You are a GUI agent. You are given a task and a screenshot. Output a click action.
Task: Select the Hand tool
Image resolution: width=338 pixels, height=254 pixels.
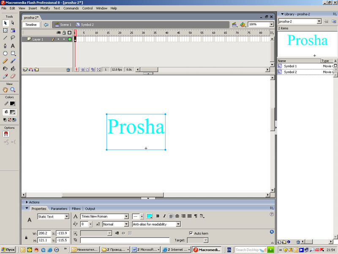pyautogui.click(x=5, y=90)
